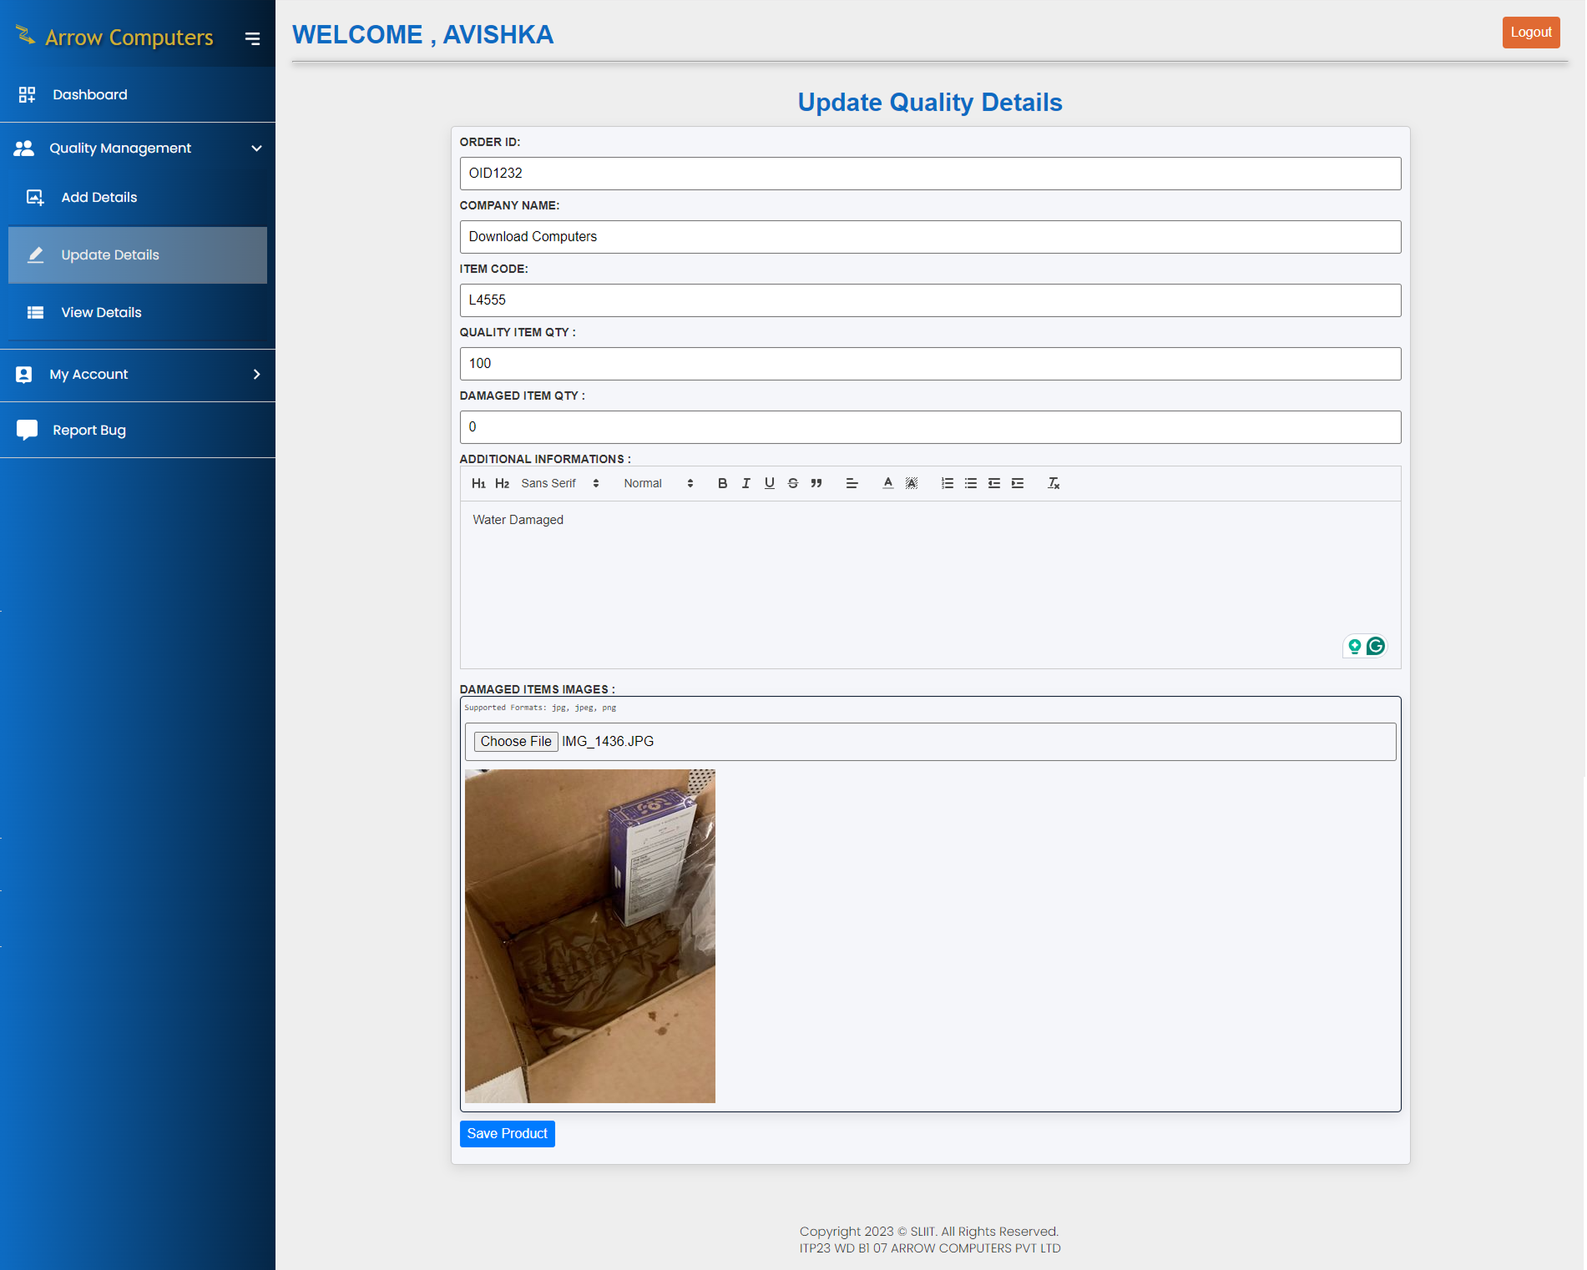
Task: Select View Details in the sidebar
Action: (x=101, y=312)
